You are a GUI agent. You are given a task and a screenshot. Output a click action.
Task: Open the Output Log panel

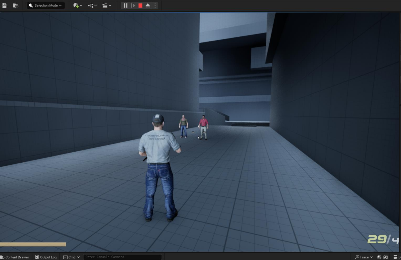(46, 257)
